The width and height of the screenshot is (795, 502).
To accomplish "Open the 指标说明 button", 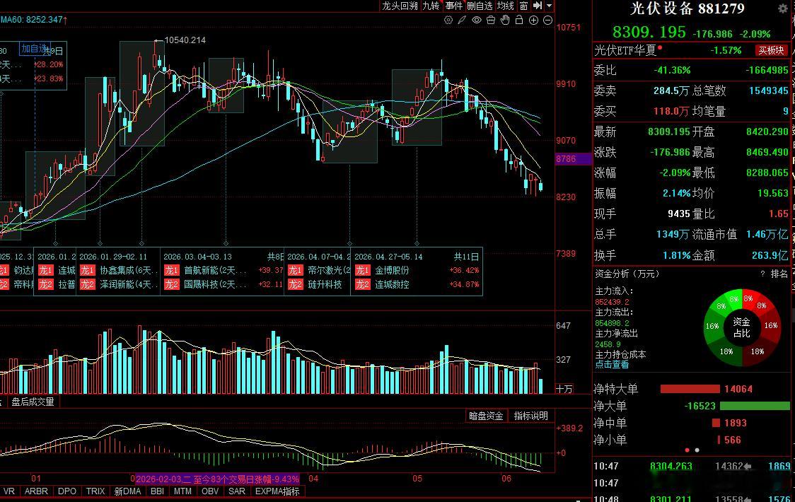I will (531, 416).
